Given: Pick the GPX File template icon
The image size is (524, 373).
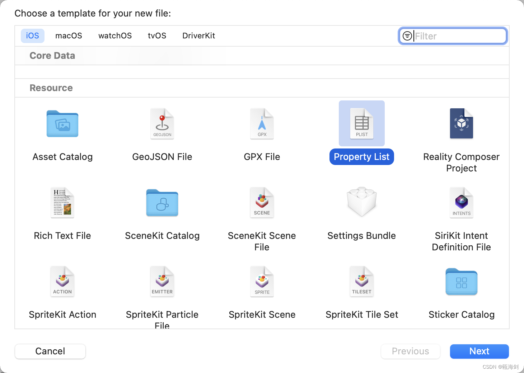Looking at the screenshot, I should [262, 124].
